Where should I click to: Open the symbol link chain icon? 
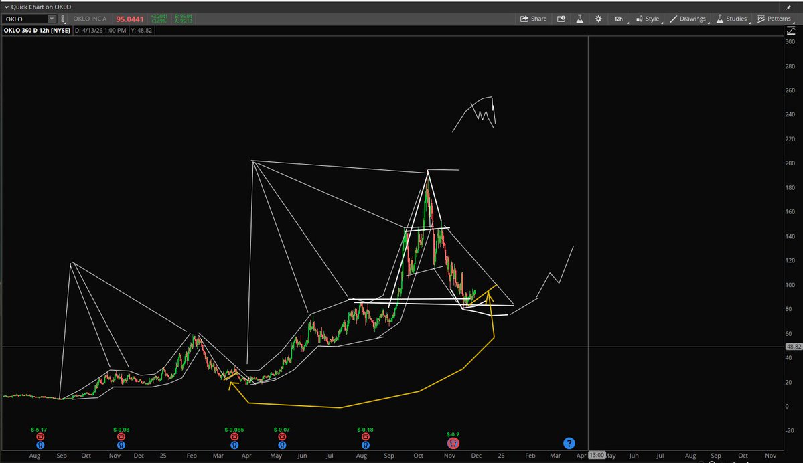[x=63, y=19]
